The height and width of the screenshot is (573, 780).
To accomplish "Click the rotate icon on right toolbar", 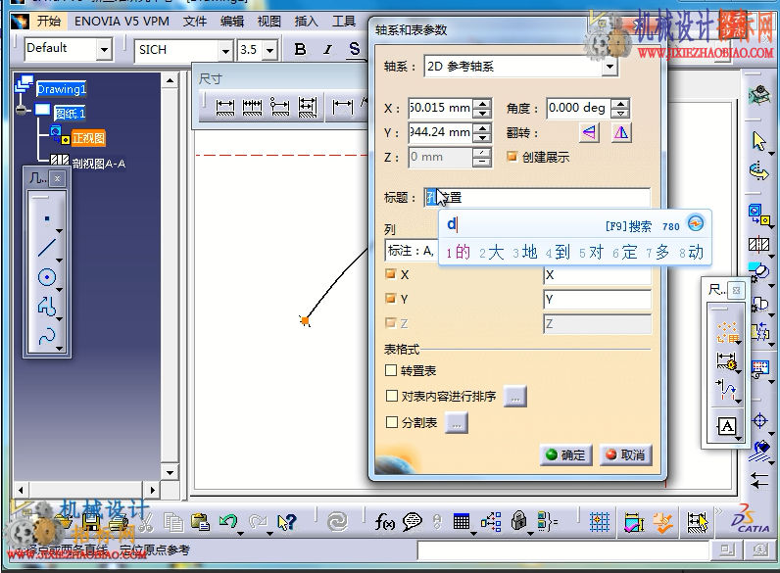I will 759,170.
